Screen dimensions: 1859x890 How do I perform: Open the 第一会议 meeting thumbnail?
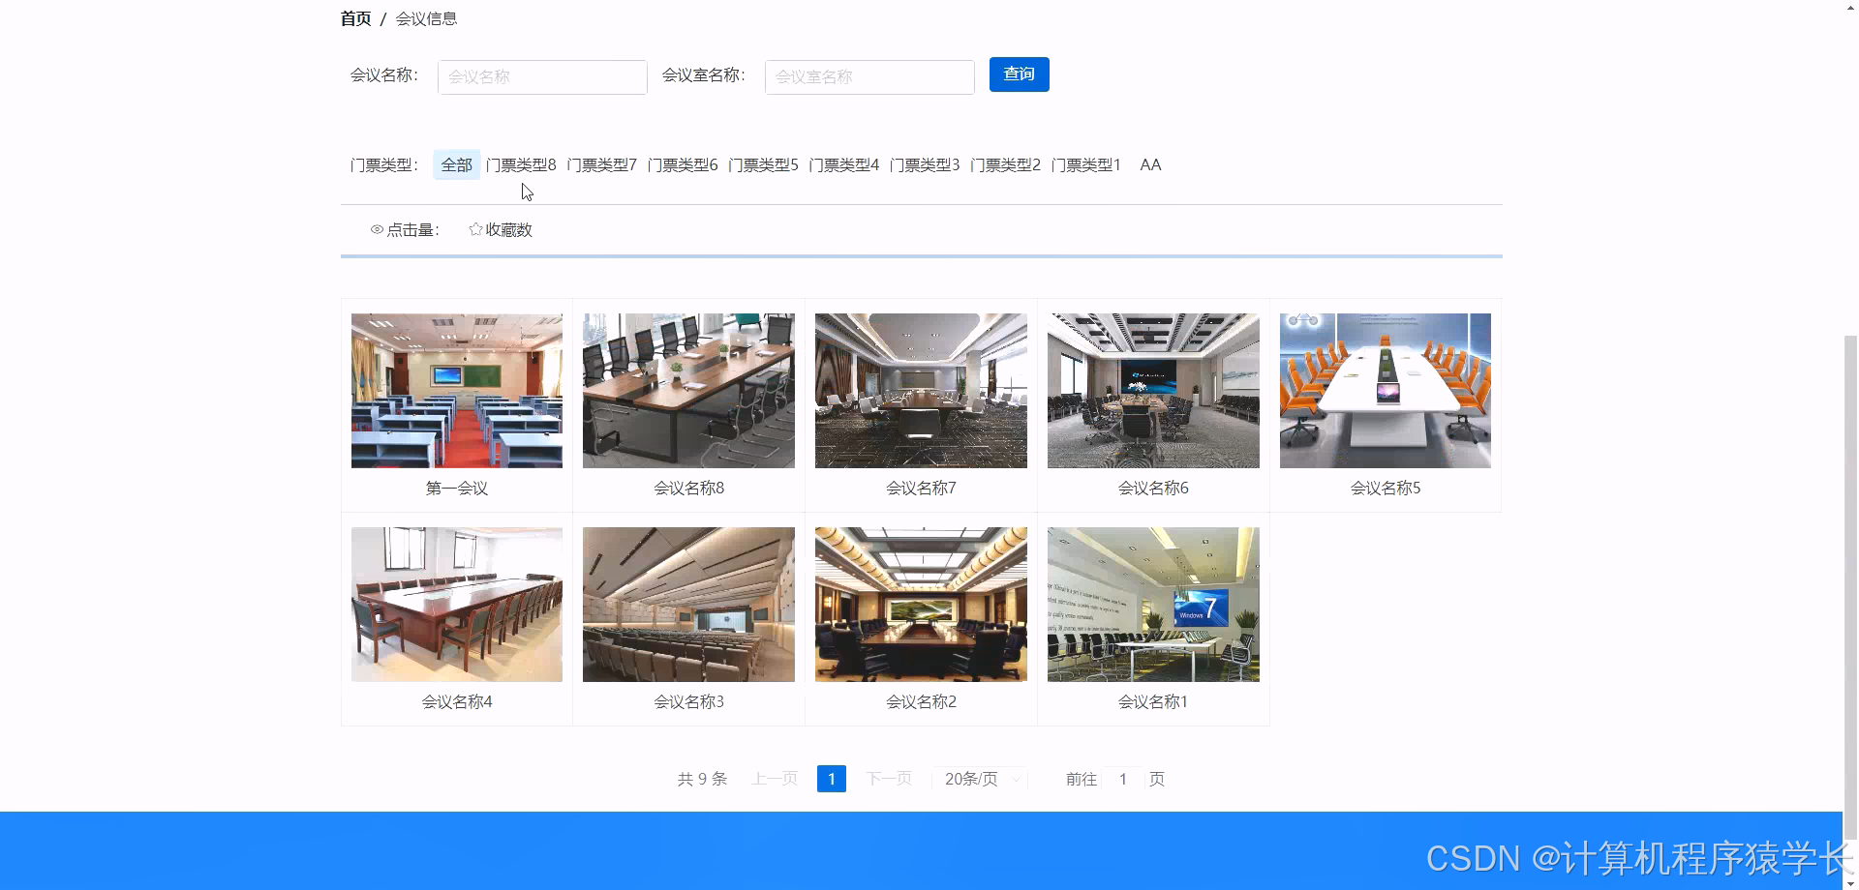[x=456, y=390]
